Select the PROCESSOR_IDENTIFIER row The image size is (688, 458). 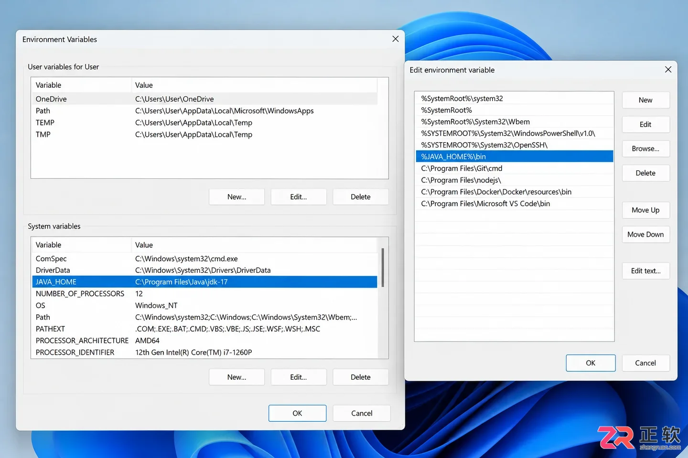pyautogui.click(x=204, y=352)
